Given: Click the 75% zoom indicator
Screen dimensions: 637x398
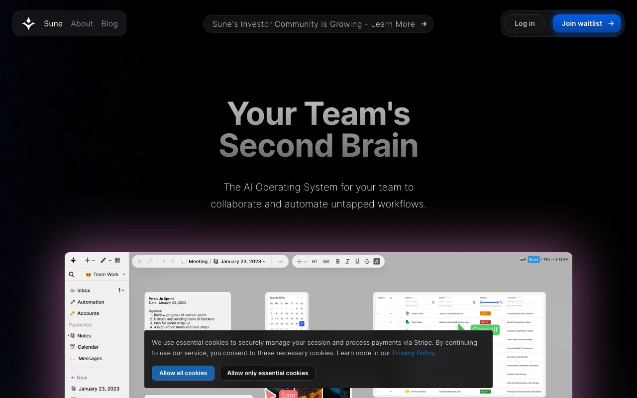Looking at the screenshot, I should click(x=548, y=259).
